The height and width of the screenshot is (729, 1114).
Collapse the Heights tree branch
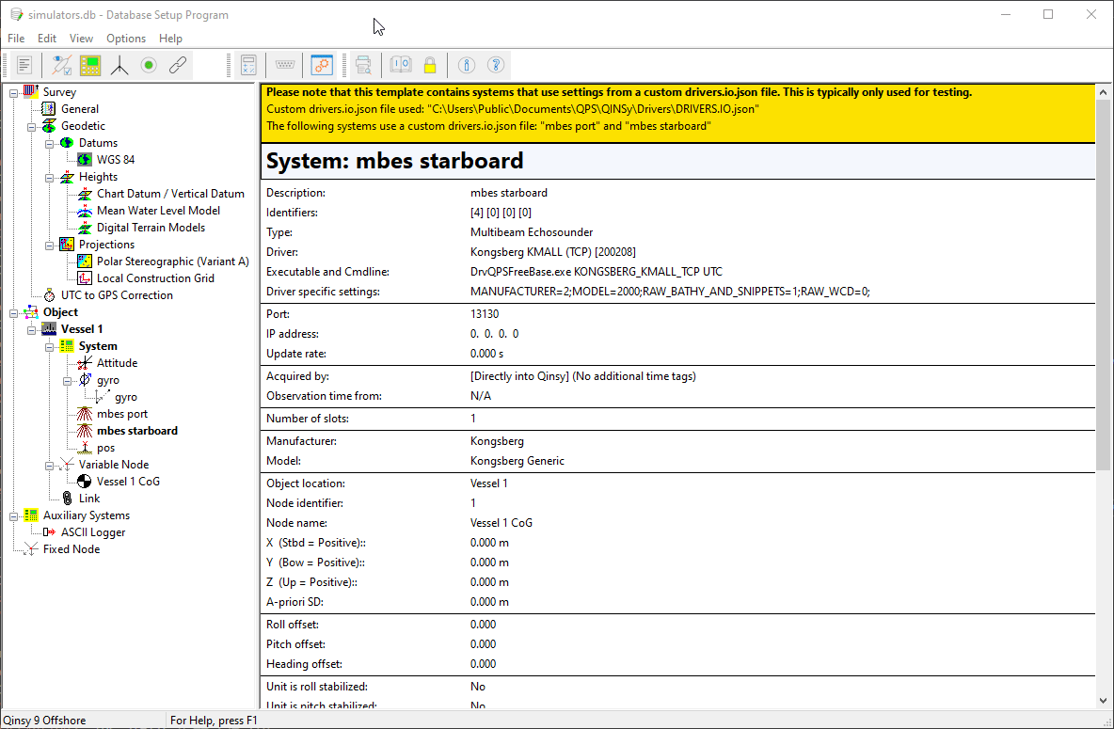coord(50,177)
